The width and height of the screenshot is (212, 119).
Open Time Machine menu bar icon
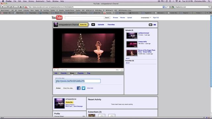(x=170, y=1)
